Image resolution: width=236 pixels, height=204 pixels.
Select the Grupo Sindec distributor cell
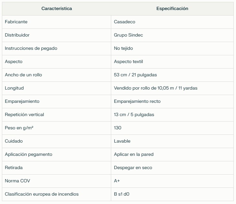point(128,35)
